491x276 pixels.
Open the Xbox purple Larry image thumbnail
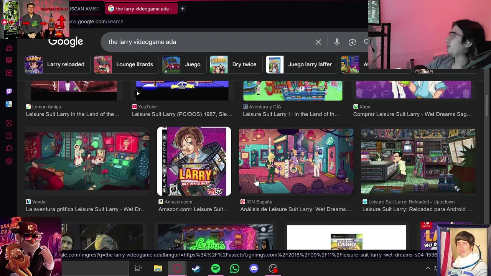tap(413, 90)
